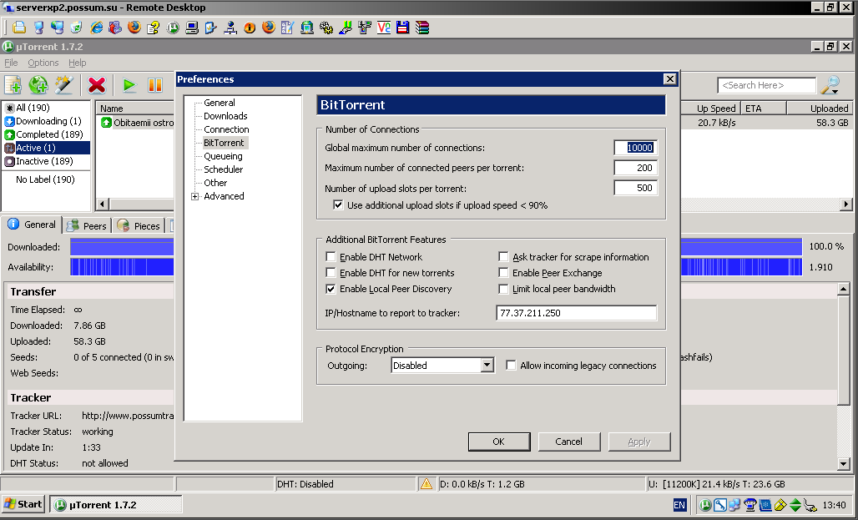Viewport: 858px width, 520px height.
Task: Switch to the Pieces tab
Action: pyautogui.click(x=139, y=225)
